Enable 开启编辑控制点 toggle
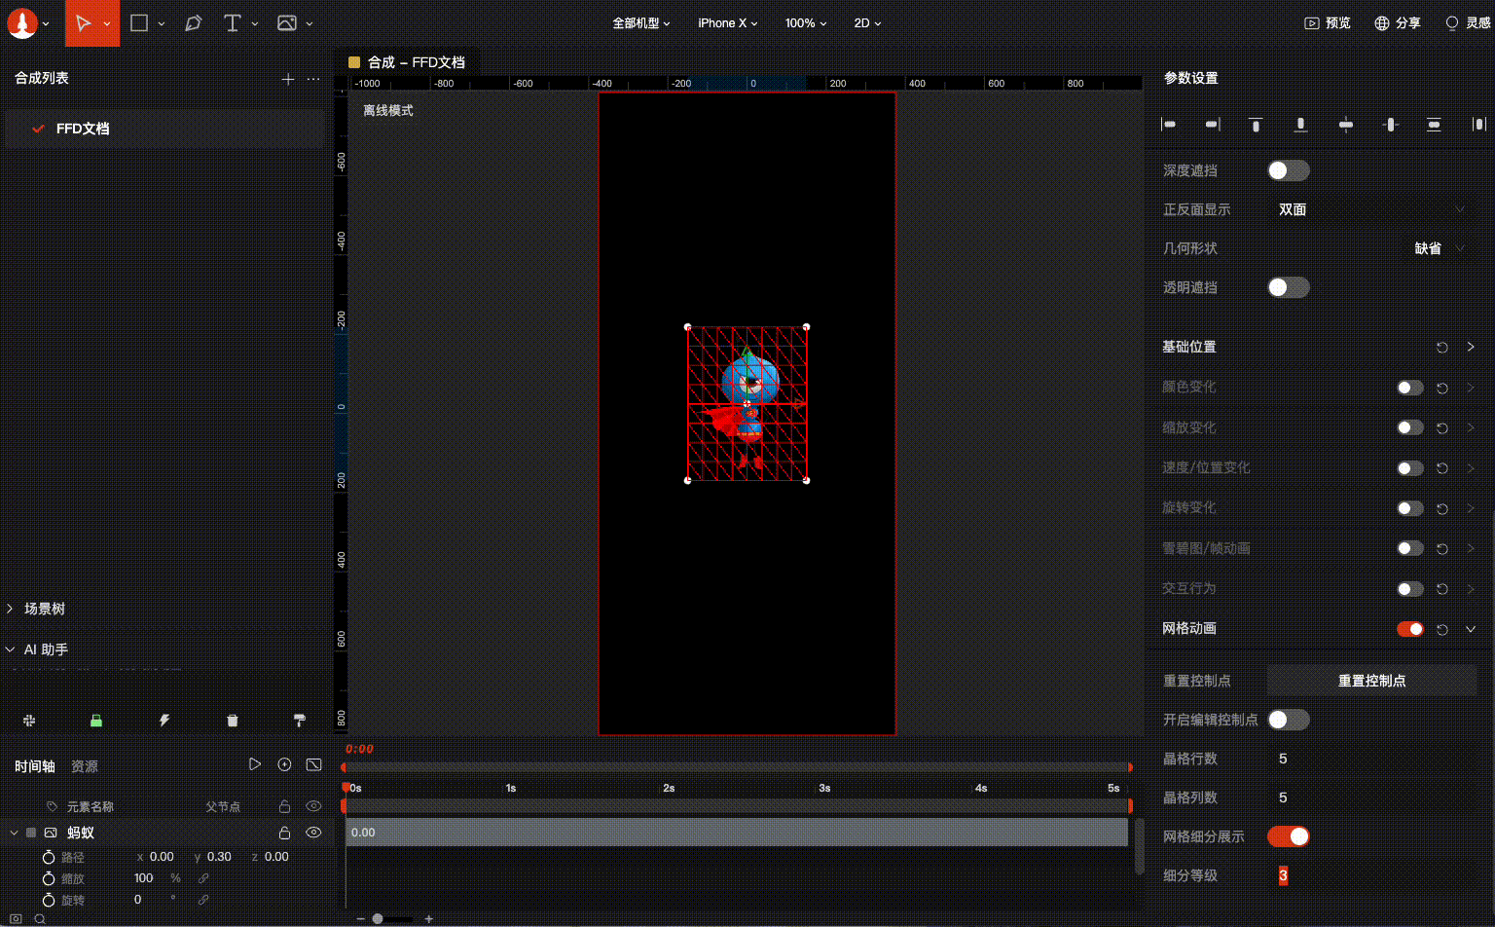Screen dimensions: 1495x927 click(x=1288, y=720)
